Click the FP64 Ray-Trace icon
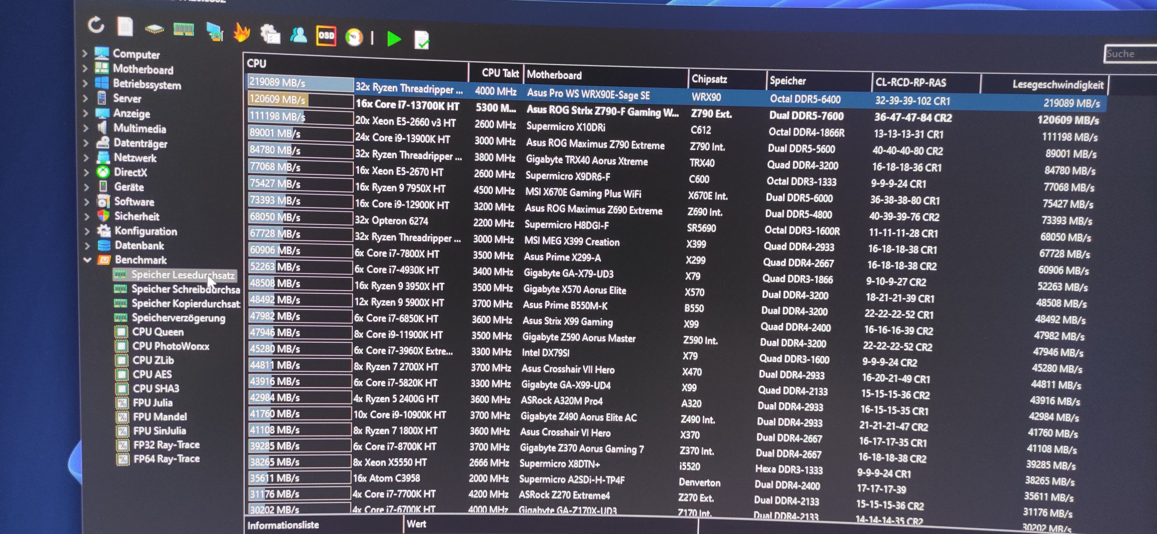The image size is (1157, 534). click(x=122, y=458)
